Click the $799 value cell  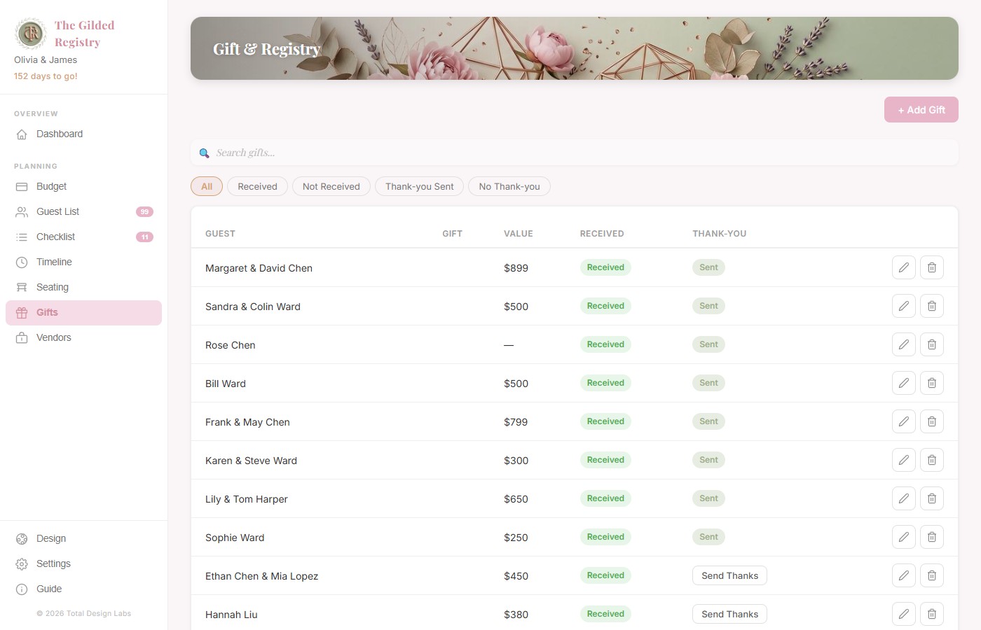(516, 422)
